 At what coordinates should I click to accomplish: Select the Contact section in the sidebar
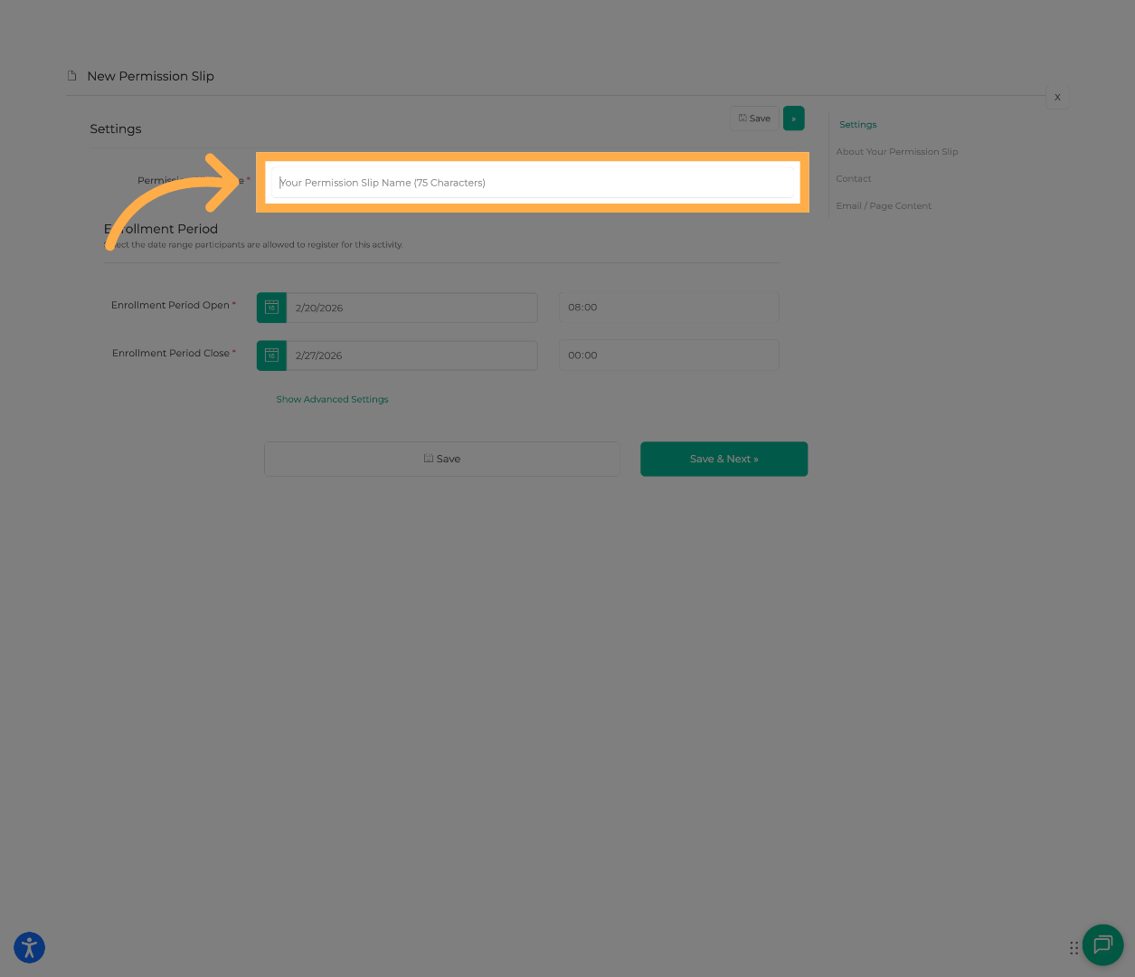853,178
